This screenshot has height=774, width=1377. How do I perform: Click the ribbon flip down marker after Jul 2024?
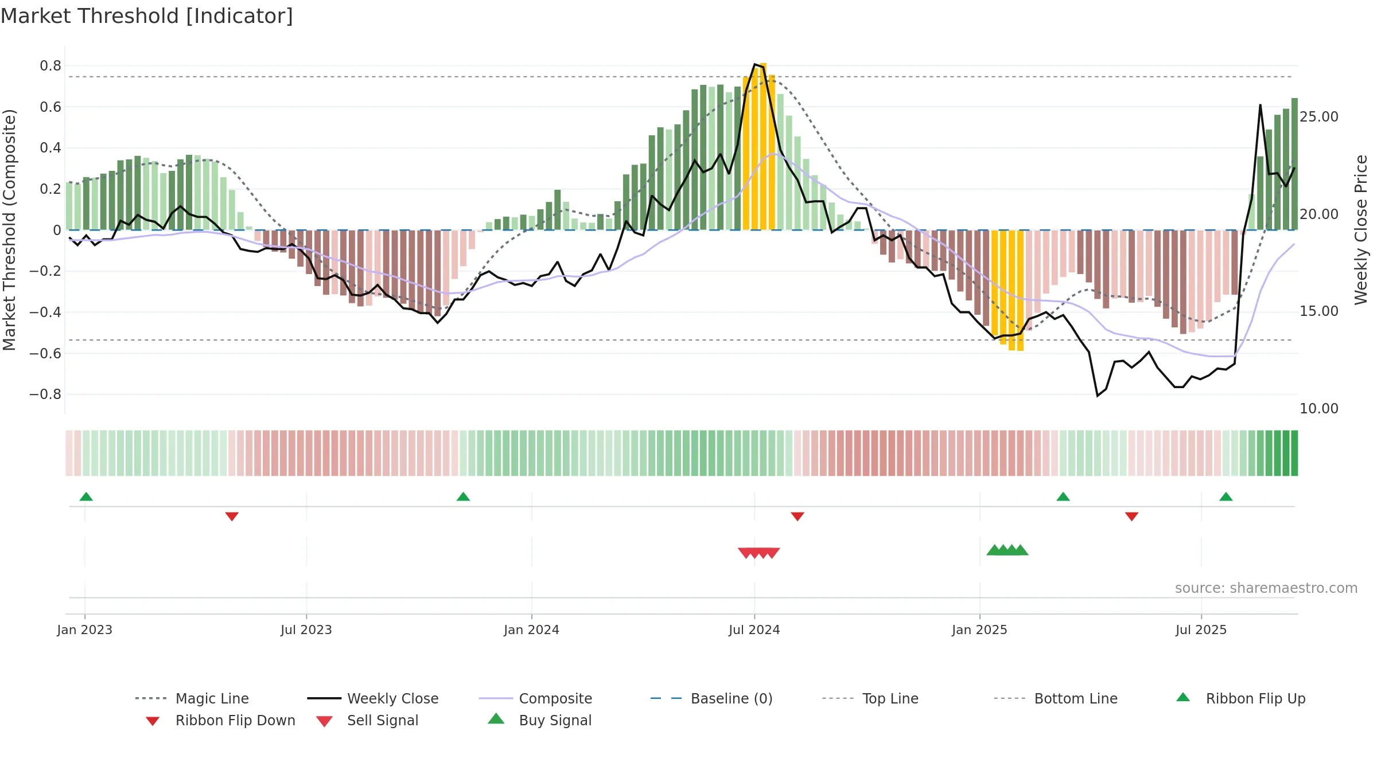[798, 517]
